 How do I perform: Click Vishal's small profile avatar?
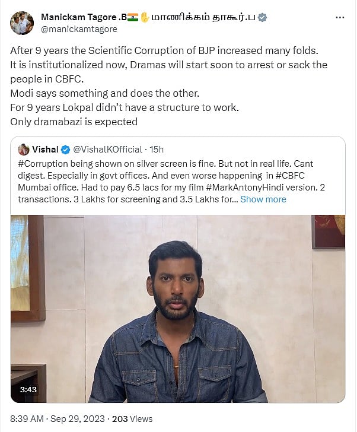(24, 150)
